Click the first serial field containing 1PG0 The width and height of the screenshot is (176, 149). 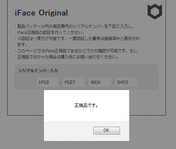(x=47, y=82)
